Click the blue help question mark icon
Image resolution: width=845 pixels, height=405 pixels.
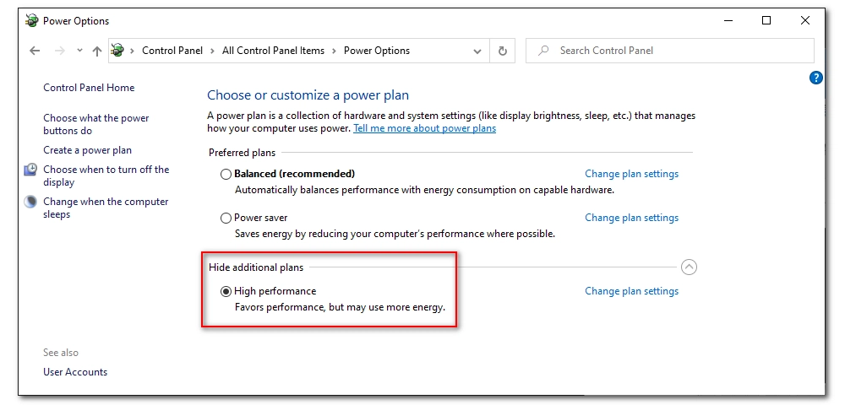(815, 78)
